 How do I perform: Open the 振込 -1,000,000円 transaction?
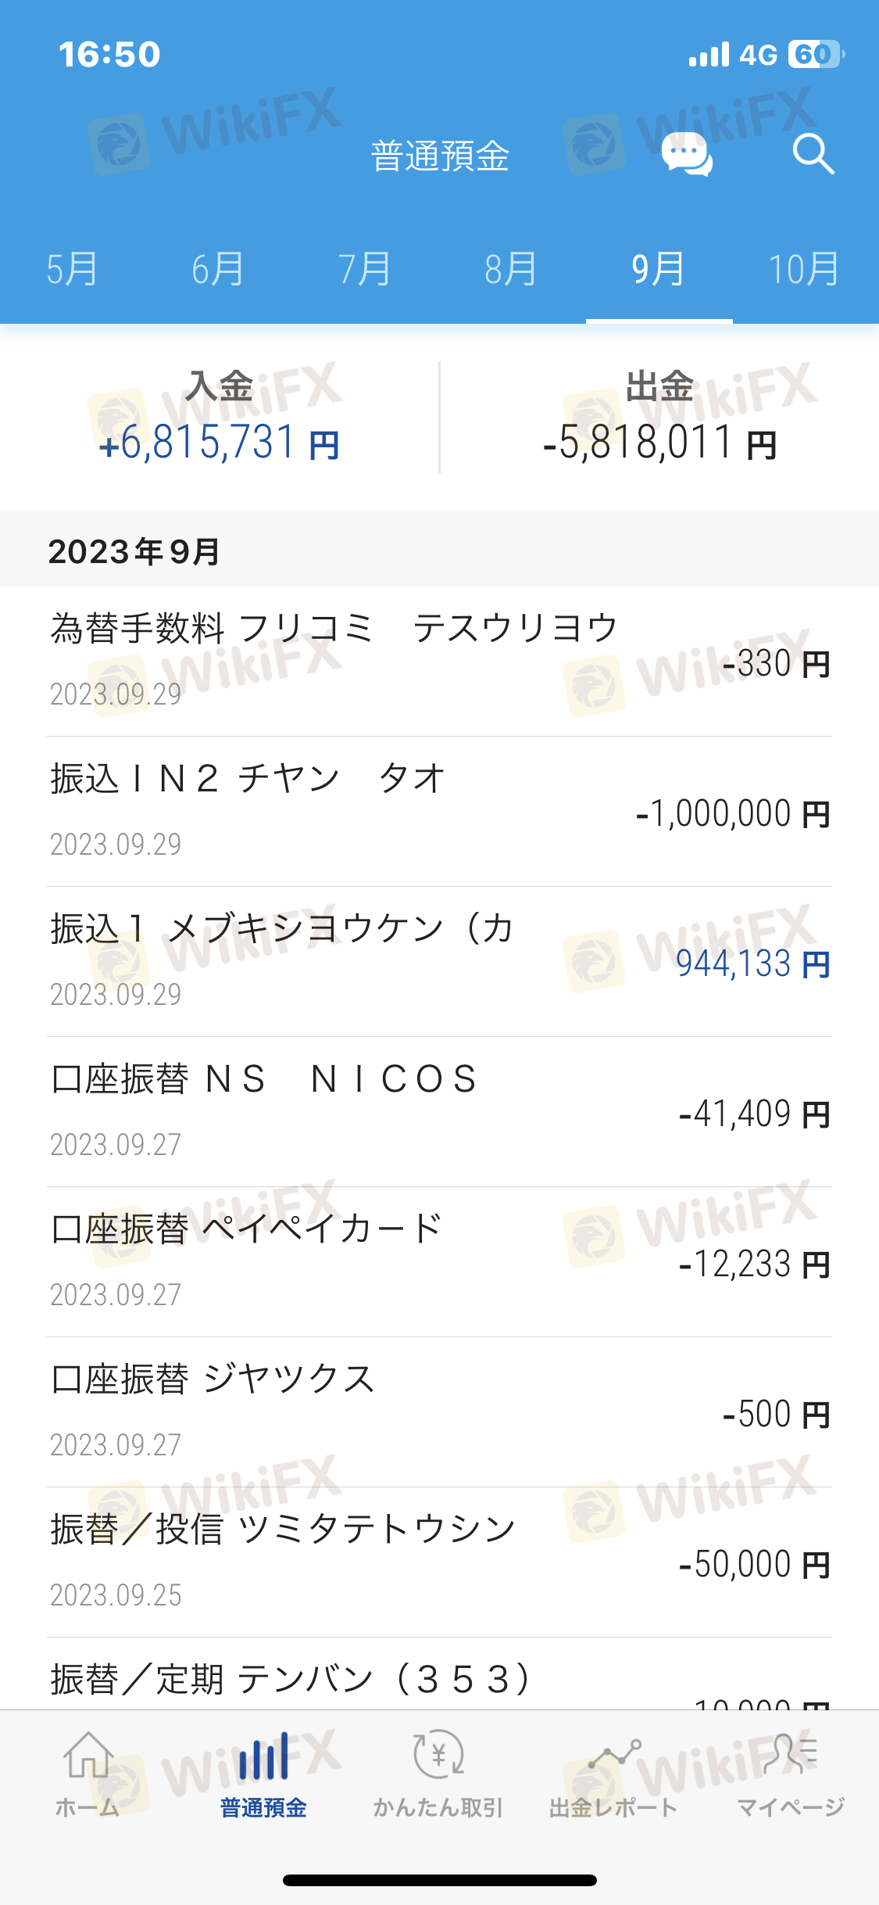[x=439, y=811]
